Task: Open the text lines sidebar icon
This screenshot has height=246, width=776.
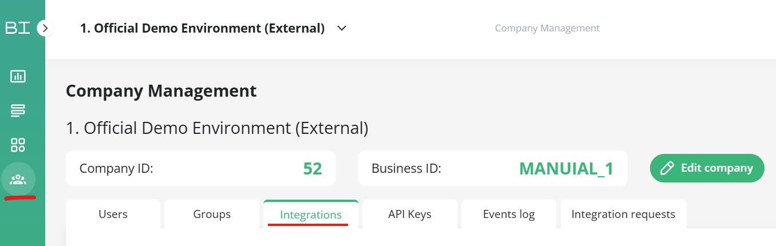Action: click(18, 110)
